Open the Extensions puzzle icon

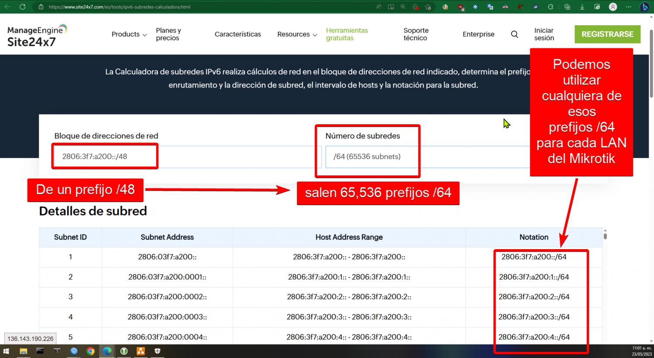tap(551, 7)
